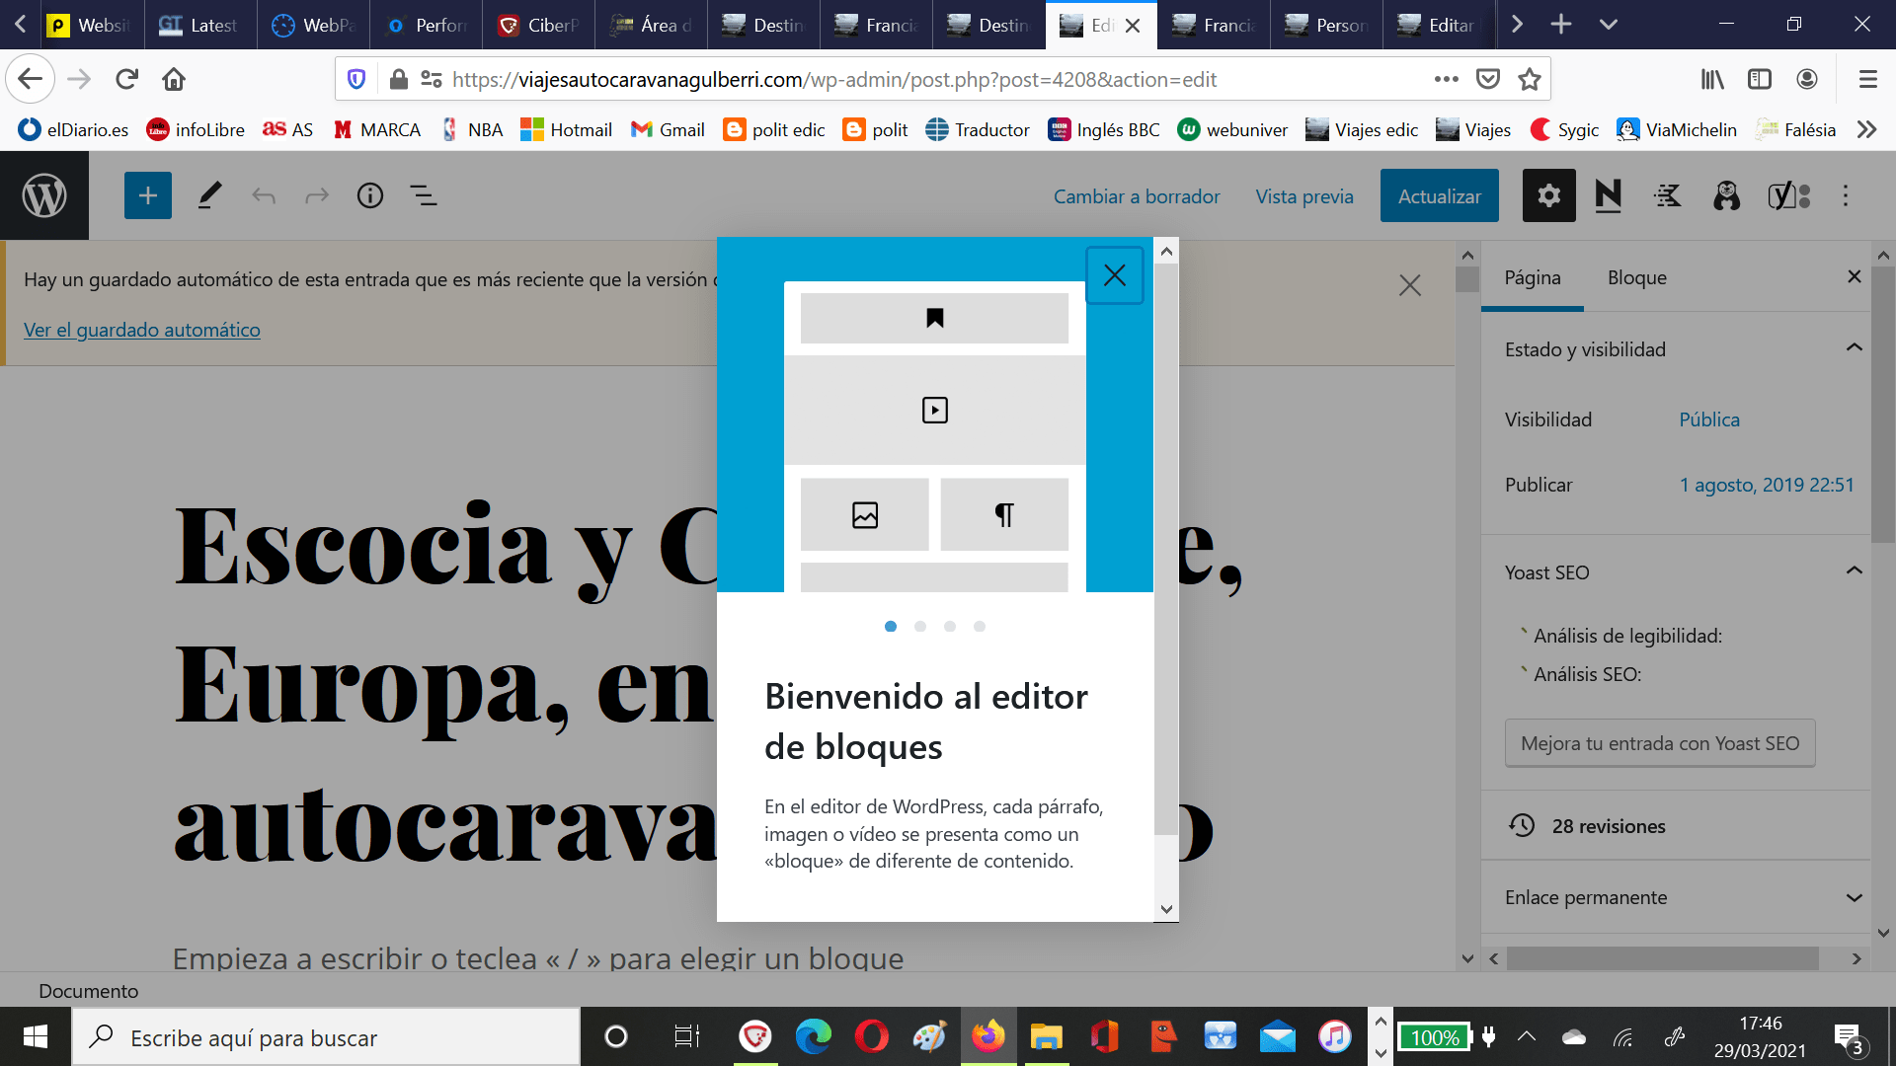Viewport: 1896px width, 1066px height.
Task: Go to second welcome guide page dot
Action: [x=920, y=626]
